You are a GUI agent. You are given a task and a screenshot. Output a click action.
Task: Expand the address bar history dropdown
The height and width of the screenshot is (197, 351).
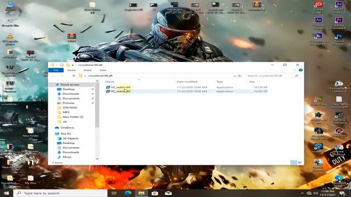click(x=235, y=76)
